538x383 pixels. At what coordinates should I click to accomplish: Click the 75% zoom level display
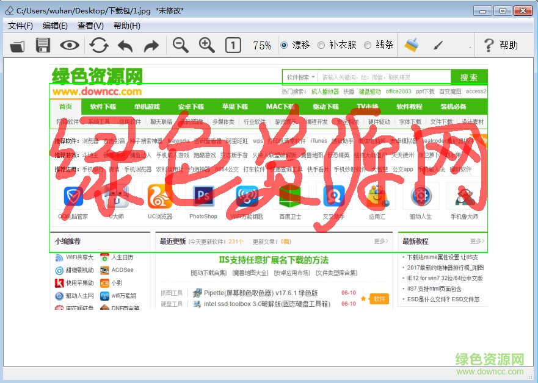[x=262, y=46]
